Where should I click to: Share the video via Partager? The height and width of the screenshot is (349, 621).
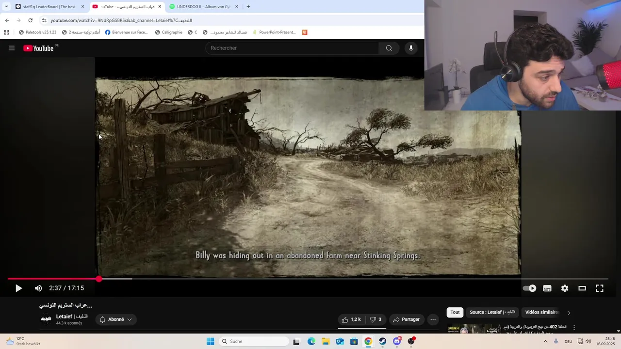(x=407, y=319)
